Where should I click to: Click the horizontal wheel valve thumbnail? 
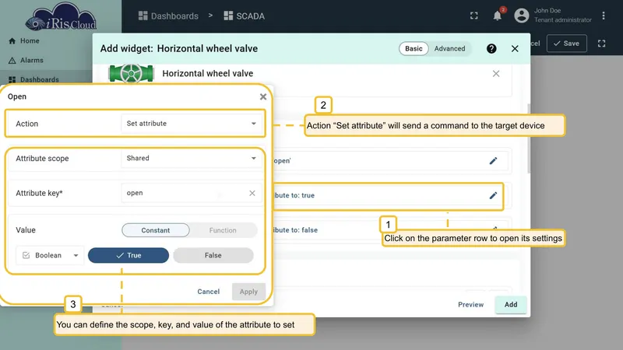131,73
